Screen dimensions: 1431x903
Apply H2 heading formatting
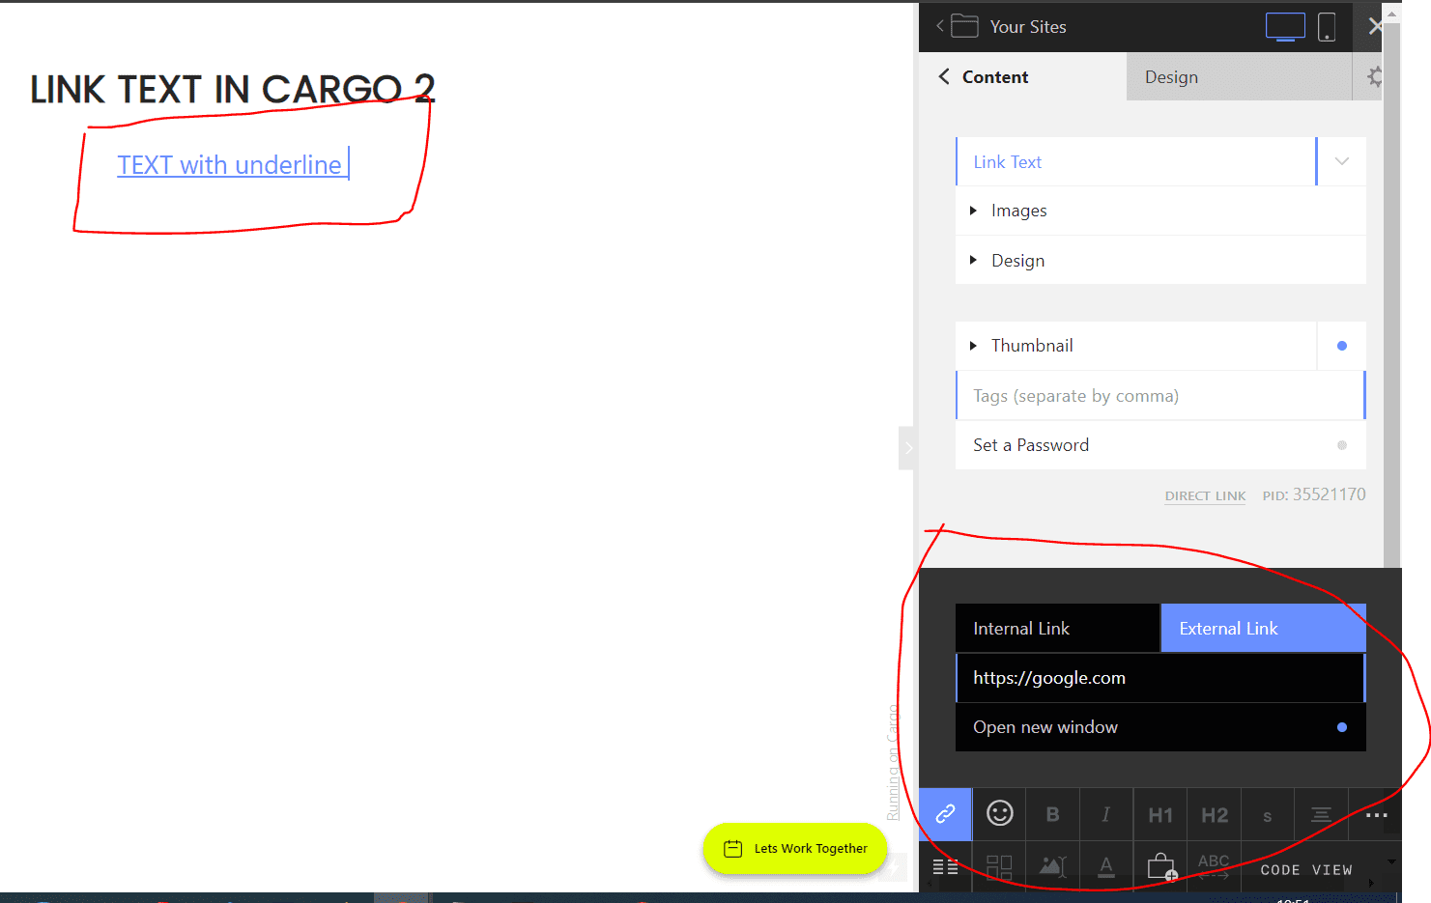click(1214, 814)
